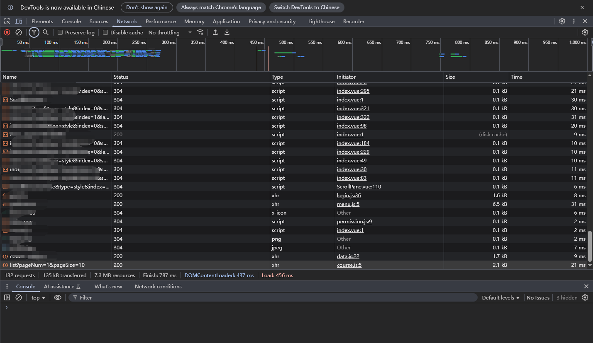This screenshot has width=593, height=343.
Task: Select the Network tab
Action: (x=127, y=21)
